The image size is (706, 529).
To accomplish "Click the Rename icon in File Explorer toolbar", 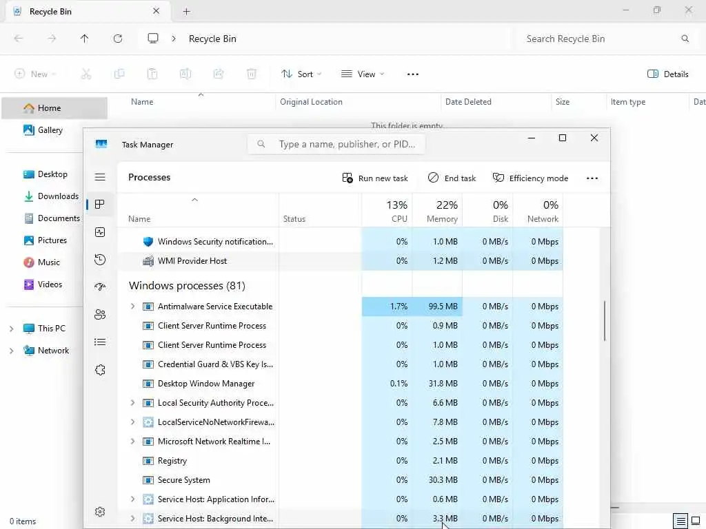I will pyautogui.click(x=185, y=74).
